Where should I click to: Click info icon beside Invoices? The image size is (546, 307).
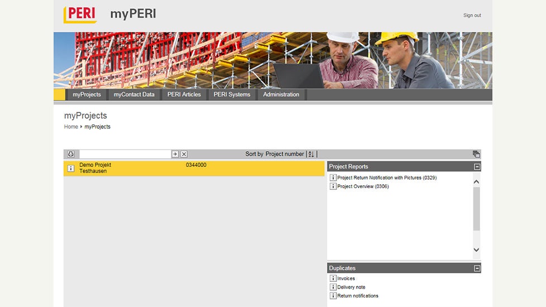[333, 279]
